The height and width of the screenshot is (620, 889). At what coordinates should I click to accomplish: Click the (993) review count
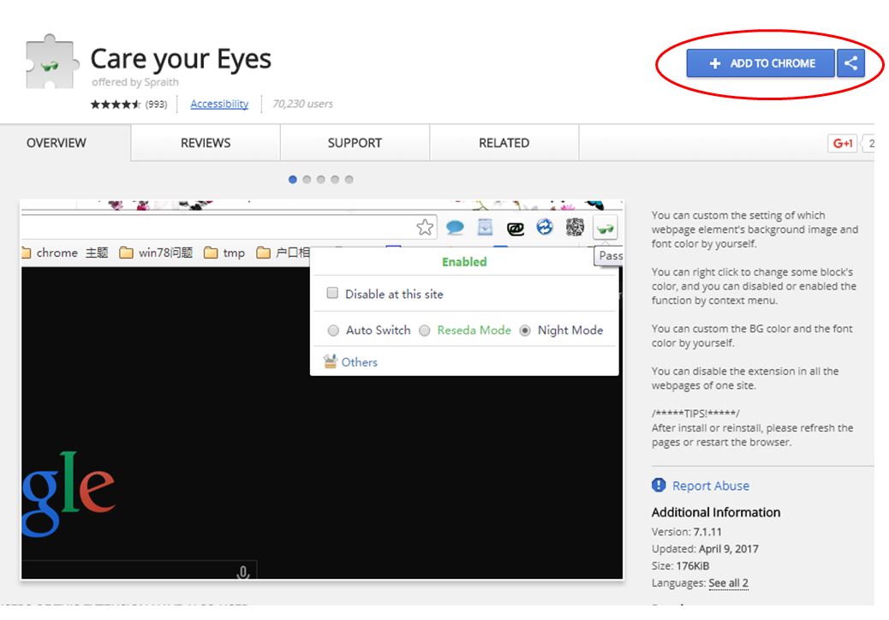click(156, 104)
